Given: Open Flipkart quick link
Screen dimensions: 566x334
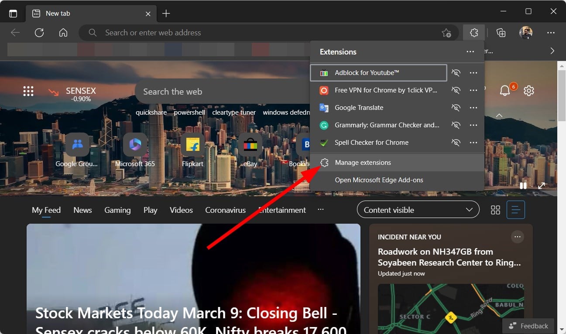Looking at the screenshot, I should click(x=192, y=150).
